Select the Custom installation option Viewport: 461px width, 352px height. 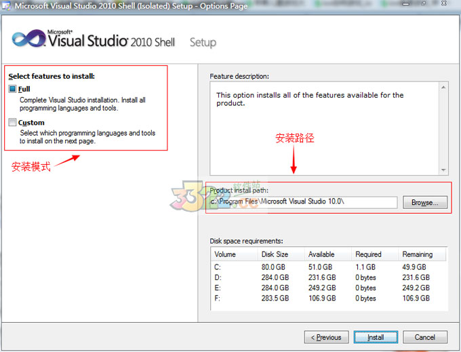pyautogui.click(x=12, y=122)
